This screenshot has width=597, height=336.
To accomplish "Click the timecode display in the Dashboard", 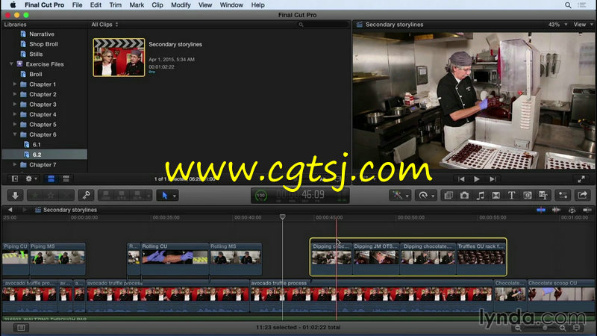I will tap(301, 196).
